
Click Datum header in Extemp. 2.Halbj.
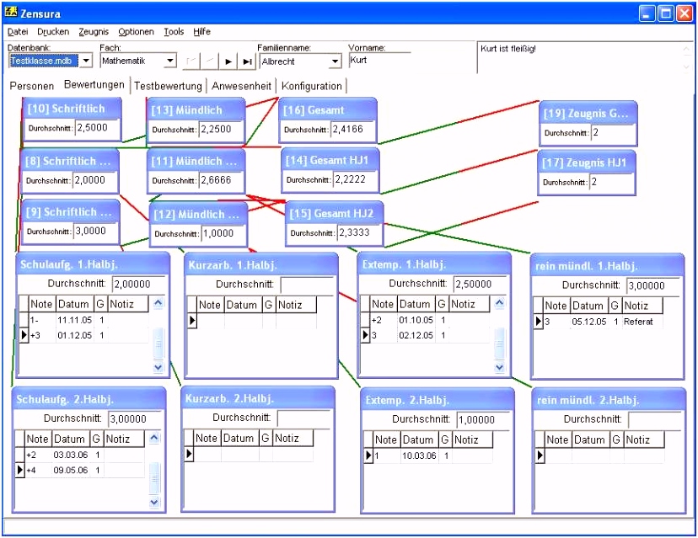point(418,439)
